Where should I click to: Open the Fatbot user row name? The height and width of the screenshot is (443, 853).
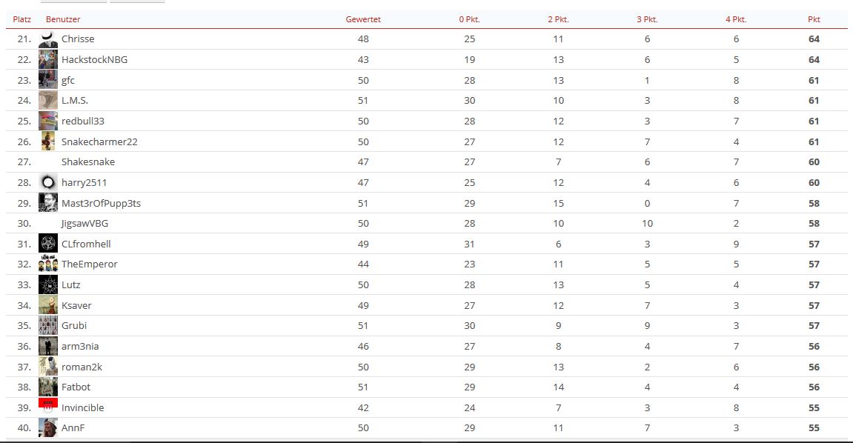click(76, 387)
